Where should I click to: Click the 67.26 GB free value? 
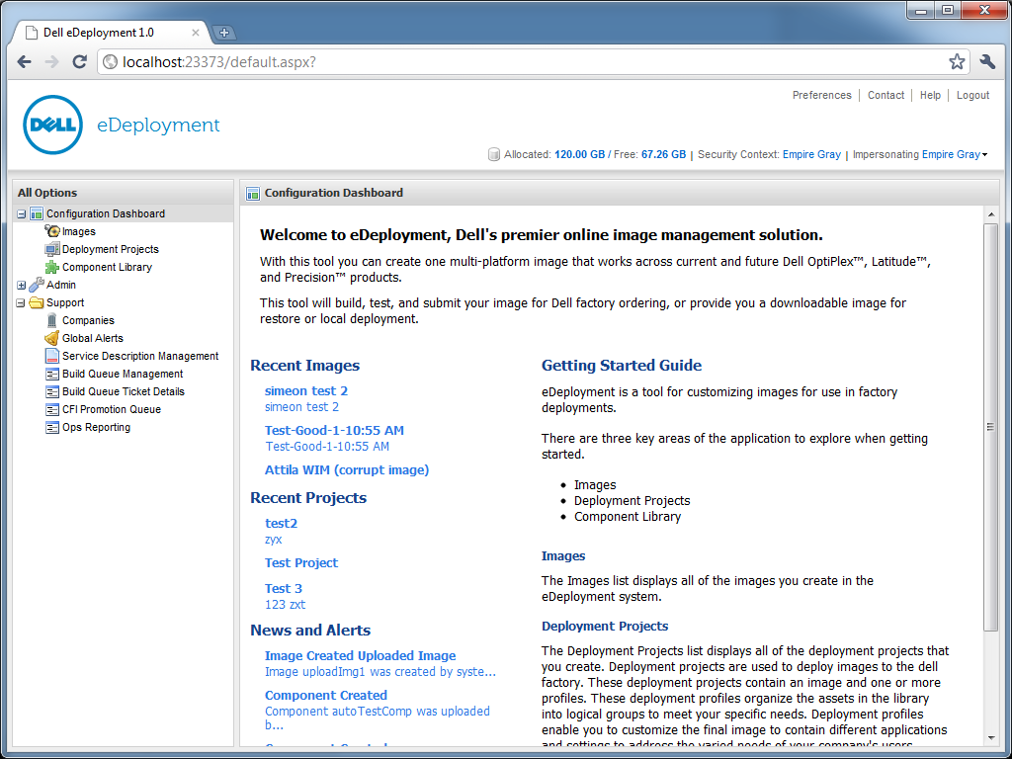[663, 154]
